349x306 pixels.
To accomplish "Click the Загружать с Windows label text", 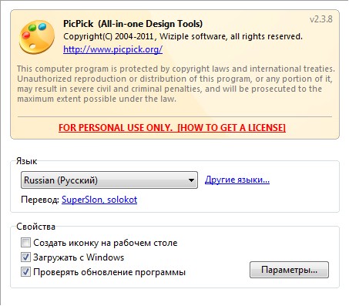I will [79, 257].
